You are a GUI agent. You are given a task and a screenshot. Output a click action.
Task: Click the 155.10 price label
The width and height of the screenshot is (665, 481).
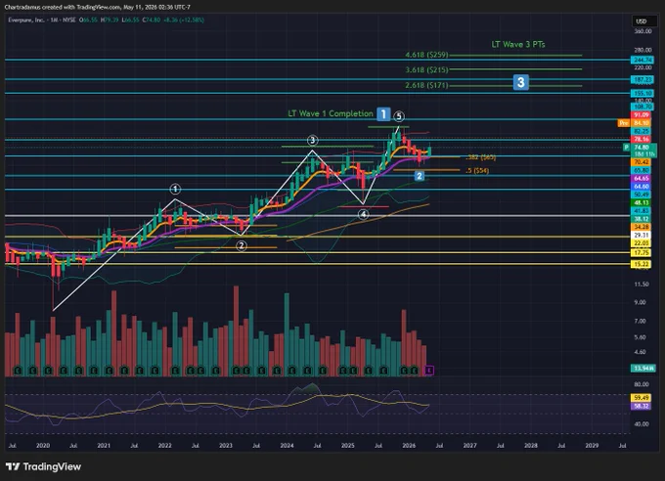click(x=643, y=93)
